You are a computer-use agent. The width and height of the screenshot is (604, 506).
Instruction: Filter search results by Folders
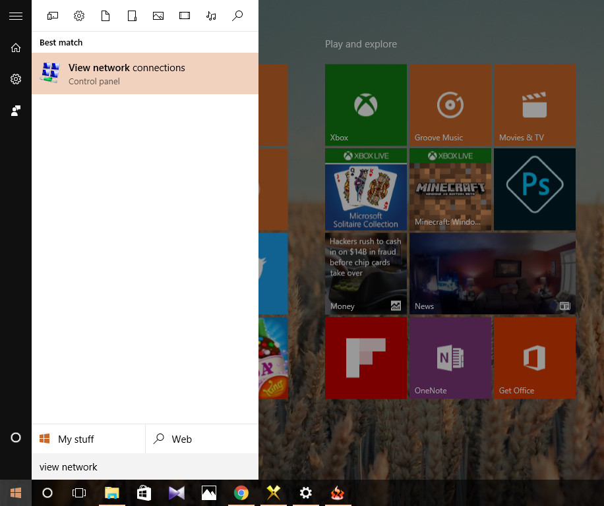(x=132, y=16)
